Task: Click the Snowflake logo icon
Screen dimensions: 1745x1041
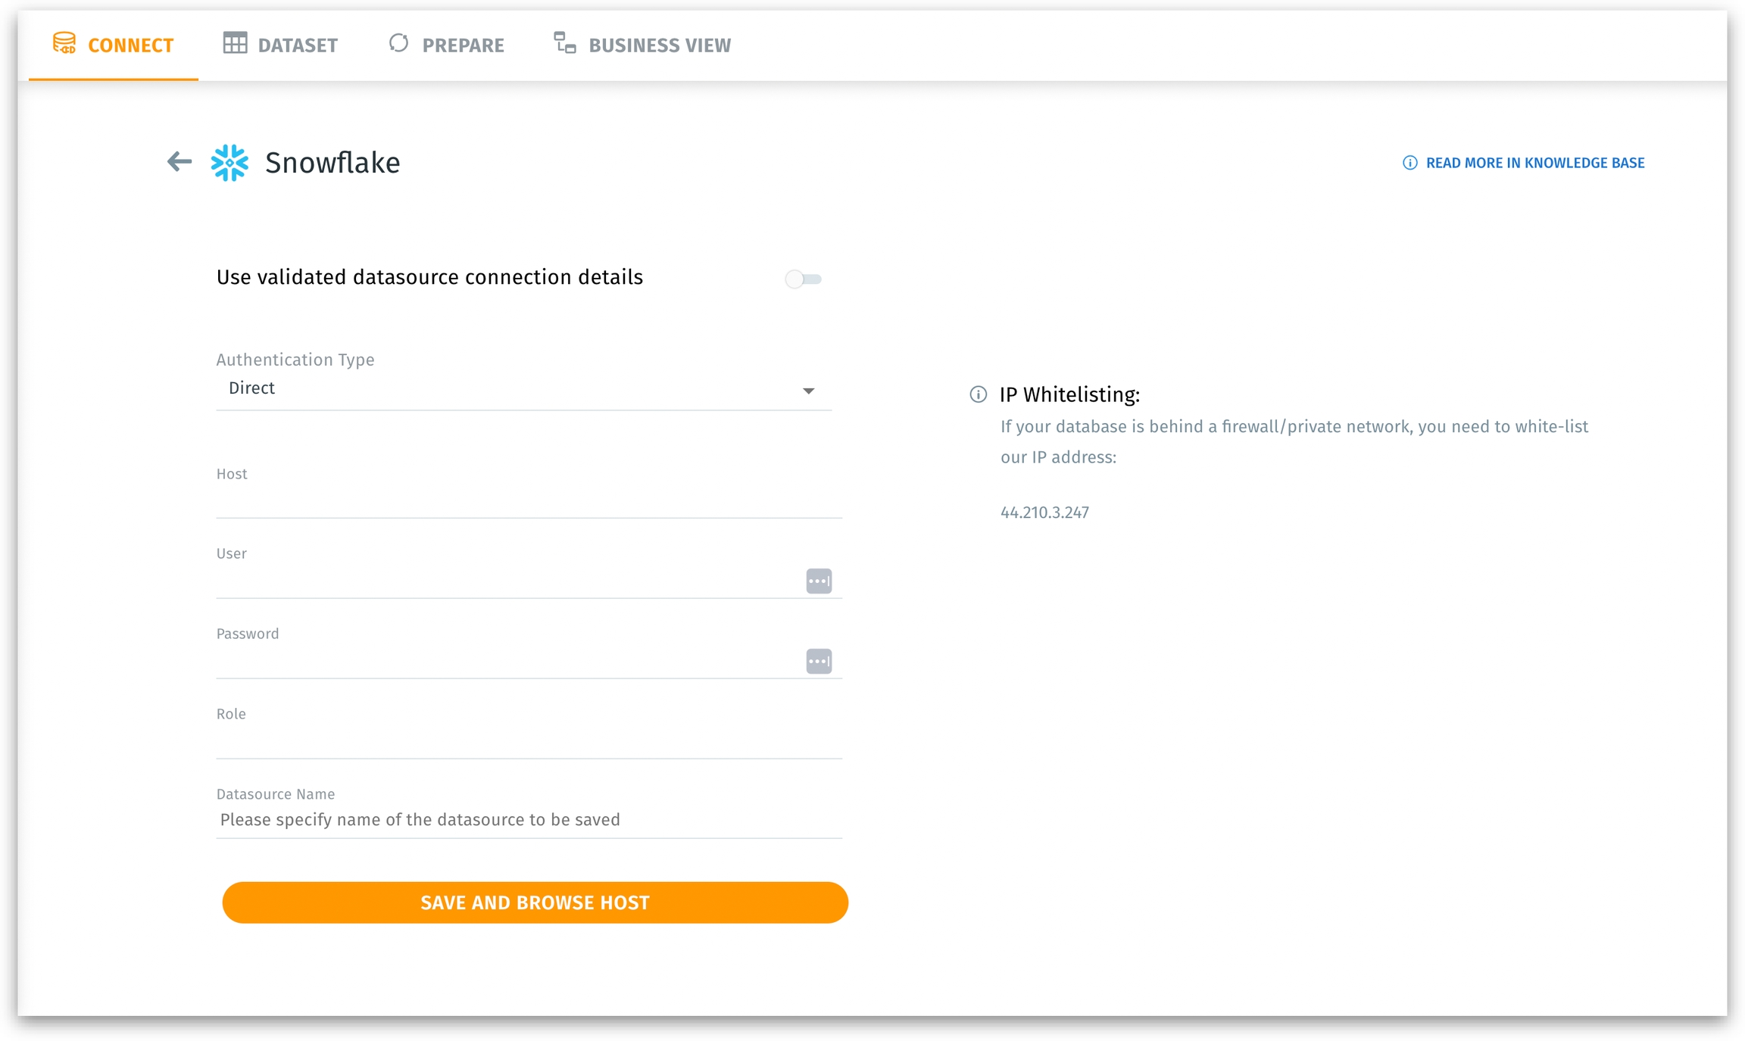Action: point(229,162)
